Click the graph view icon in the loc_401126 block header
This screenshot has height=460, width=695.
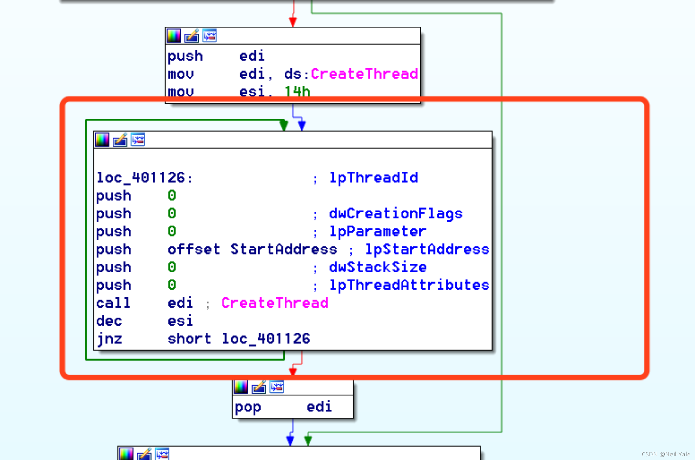(138, 140)
